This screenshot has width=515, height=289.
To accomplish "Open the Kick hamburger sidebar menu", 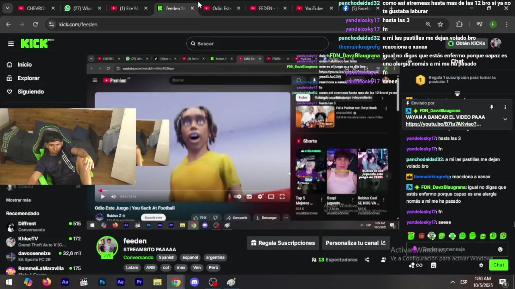I will coord(11,44).
